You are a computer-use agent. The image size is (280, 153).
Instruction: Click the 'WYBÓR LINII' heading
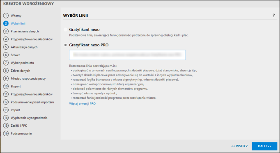click(x=76, y=16)
